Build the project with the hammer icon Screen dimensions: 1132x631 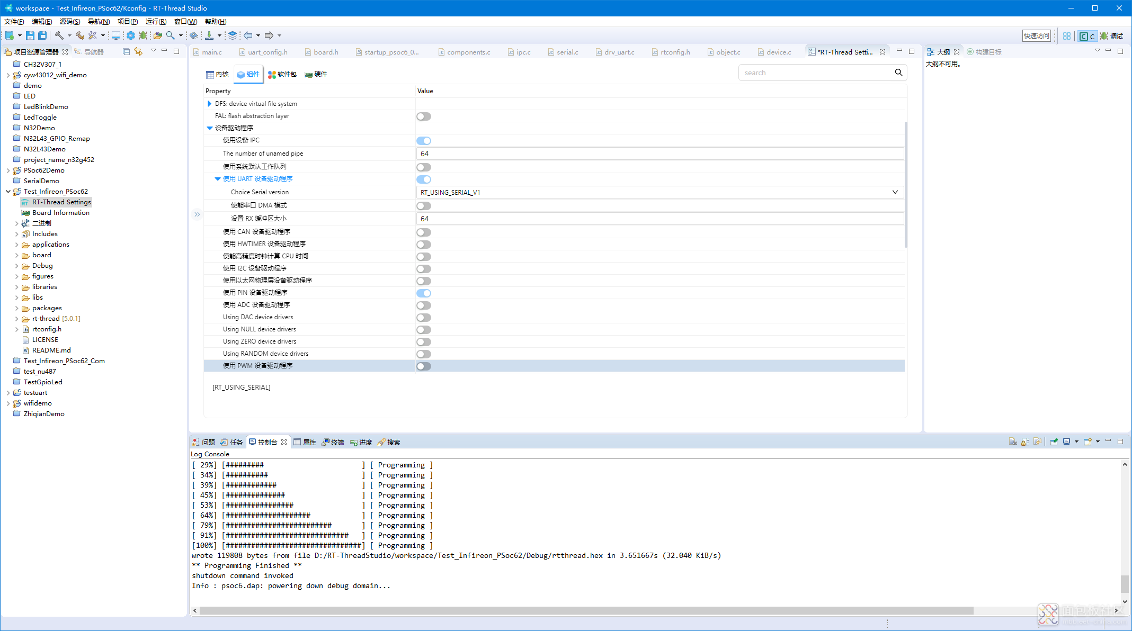tap(59, 35)
